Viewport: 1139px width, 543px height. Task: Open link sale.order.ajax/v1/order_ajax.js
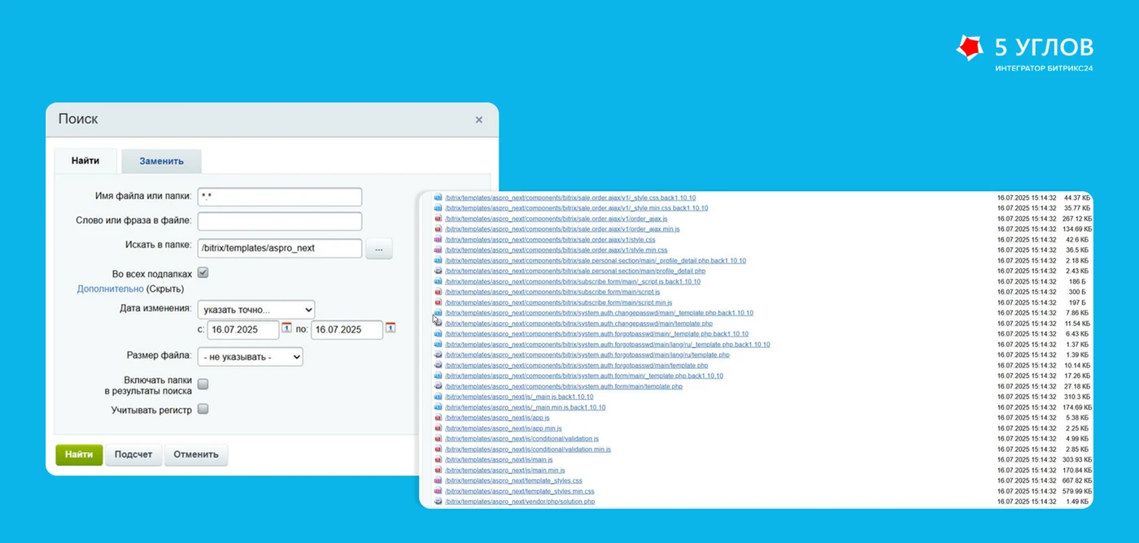556,219
